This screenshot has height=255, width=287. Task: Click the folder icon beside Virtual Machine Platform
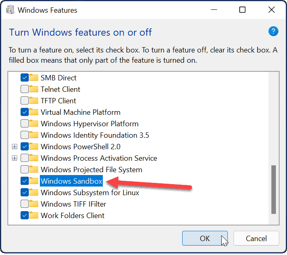tap(34, 112)
